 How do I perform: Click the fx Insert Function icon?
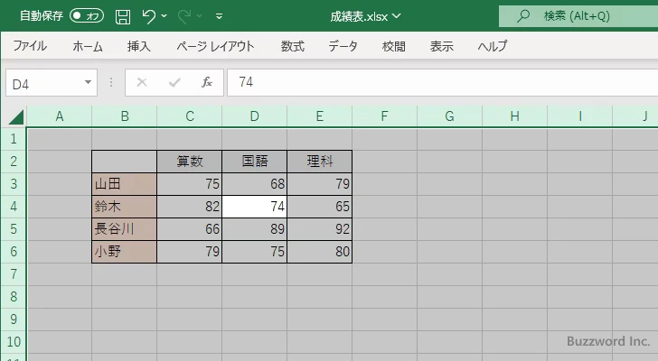(206, 82)
